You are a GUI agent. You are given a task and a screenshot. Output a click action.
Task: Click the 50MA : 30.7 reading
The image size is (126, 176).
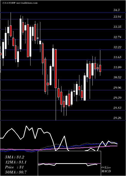coord(16,172)
